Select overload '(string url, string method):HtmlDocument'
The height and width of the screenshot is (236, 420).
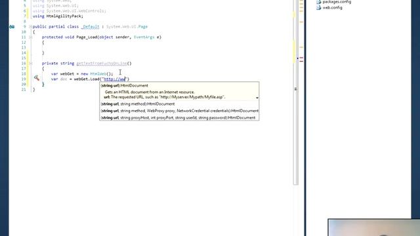pyautogui.click(x=138, y=104)
